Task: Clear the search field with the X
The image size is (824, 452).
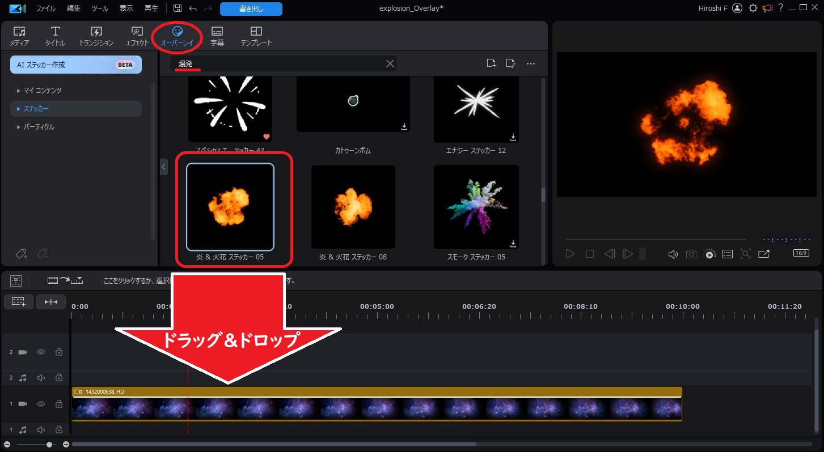Action: coord(390,63)
